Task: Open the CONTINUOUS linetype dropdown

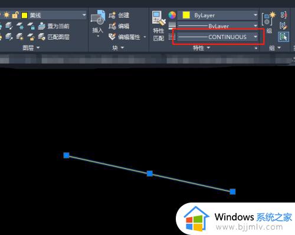Action: [x=218, y=37]
